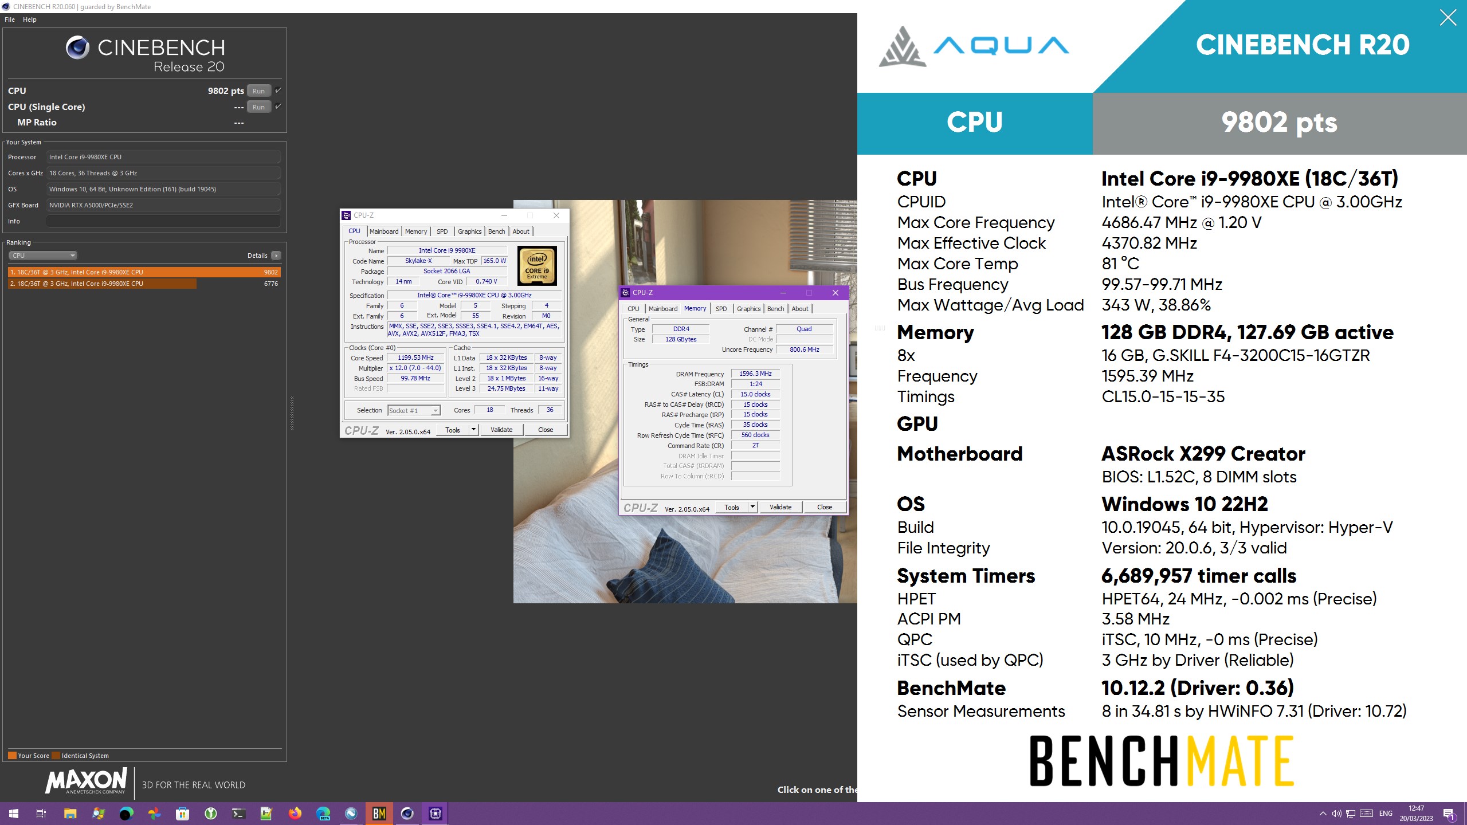Open the green key password manager icon
This screenshot has height=825, width=1467.
point(210,813)
